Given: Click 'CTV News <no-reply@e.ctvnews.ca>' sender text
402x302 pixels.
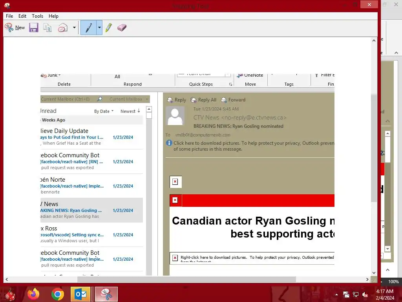Looking at the screenshot, I should coord(240,118).
